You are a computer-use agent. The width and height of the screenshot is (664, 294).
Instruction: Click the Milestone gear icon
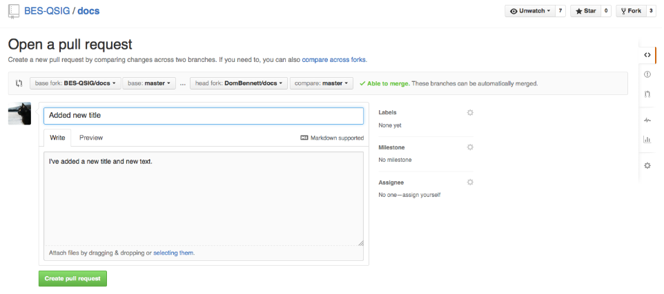(x=469, y=147)
